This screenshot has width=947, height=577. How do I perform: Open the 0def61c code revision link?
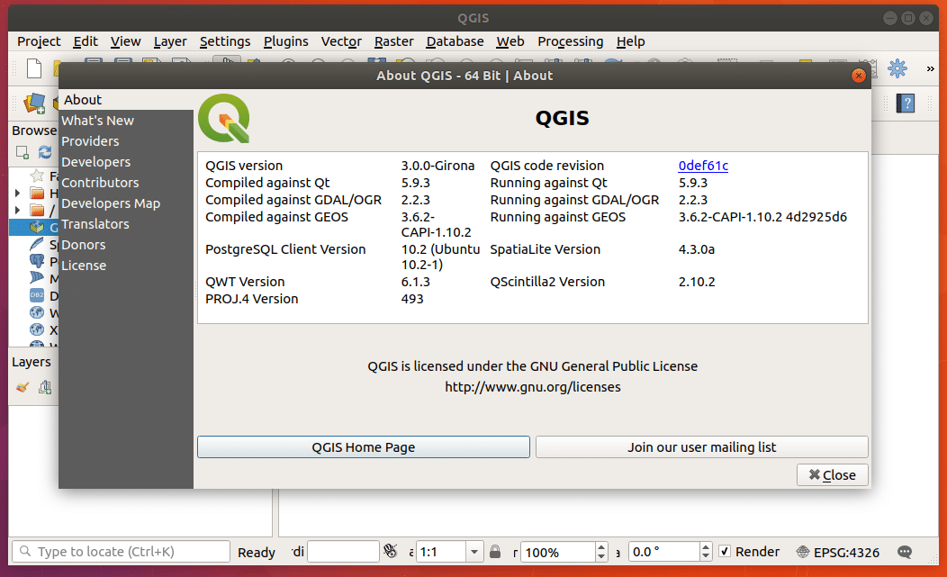tap(703, 166)
